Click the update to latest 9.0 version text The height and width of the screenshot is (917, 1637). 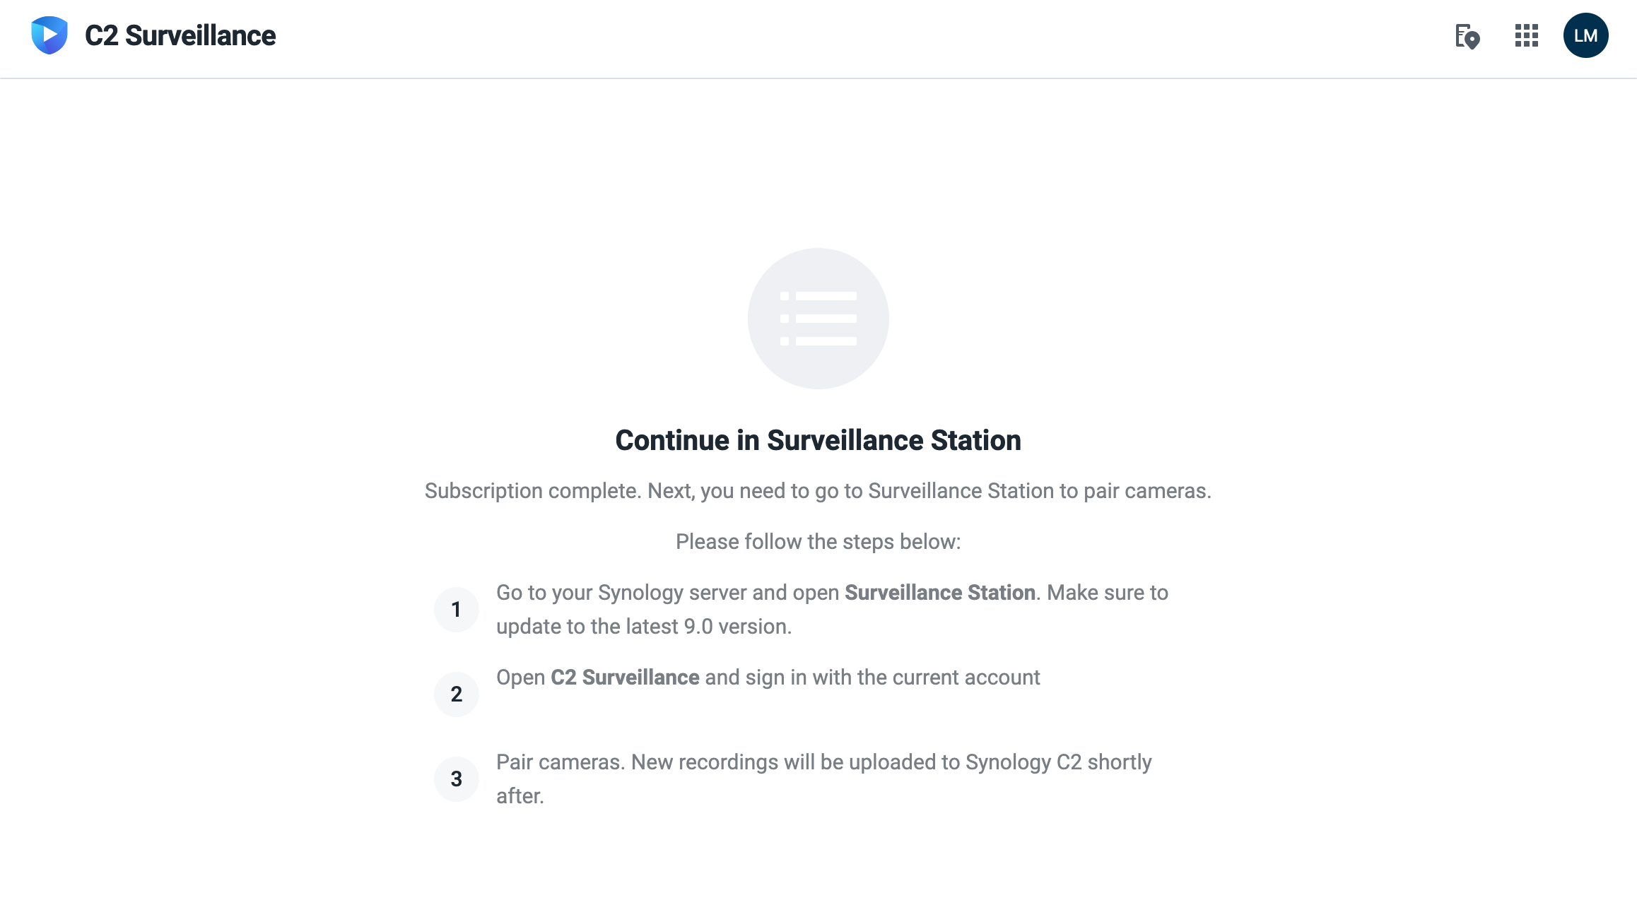tap(644, 627)
